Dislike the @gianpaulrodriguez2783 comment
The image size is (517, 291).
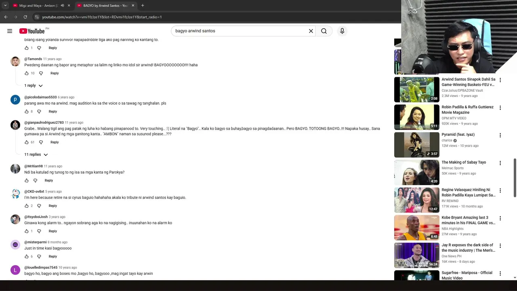point(41,142)
